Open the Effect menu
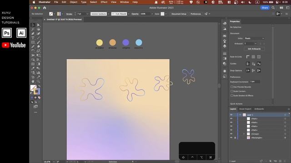This screenshot has height=163, width=291. point(104,2)
